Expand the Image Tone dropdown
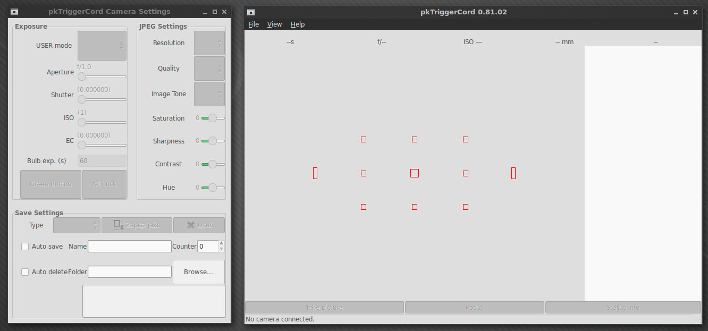The image size is (708, 331). point(209,94)
